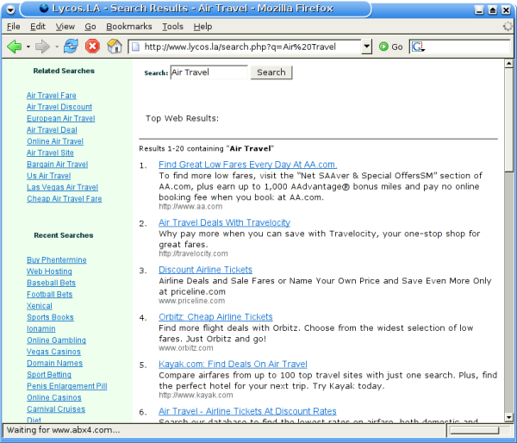The height and width of the screenshot is (443, 517).
Task: Click the 'www.priceline.com' result URL text
Action: (x=191, y=301)
